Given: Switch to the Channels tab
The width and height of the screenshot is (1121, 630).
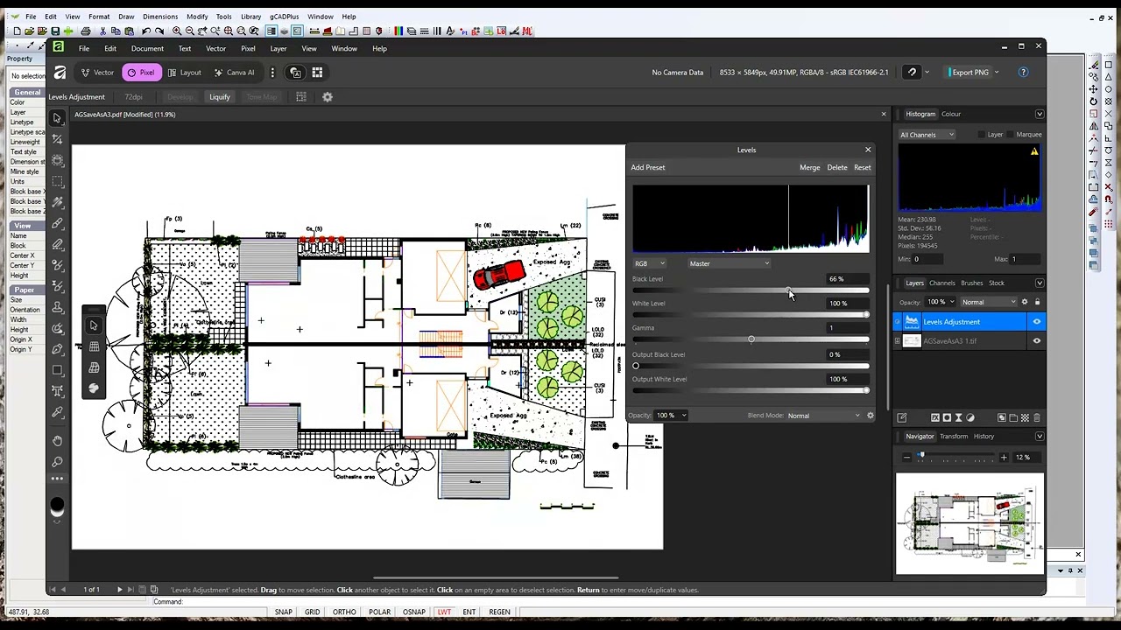Looking at the screenshot, I should (942, 283).
